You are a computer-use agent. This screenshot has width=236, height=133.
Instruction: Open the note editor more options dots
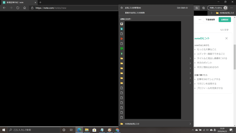[x=200, y=20]
